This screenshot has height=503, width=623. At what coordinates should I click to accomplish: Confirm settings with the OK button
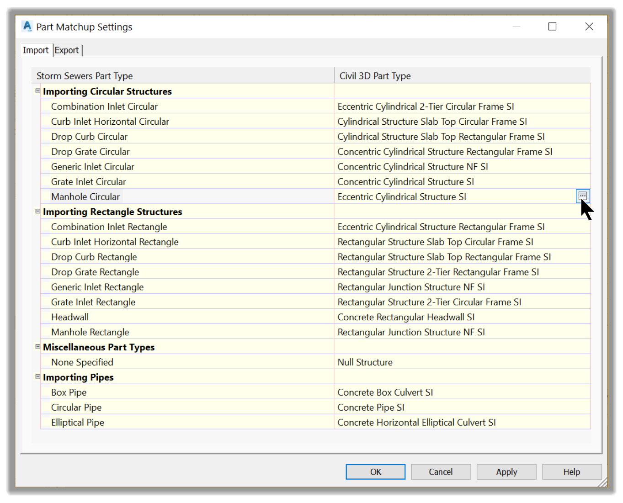point(375,472)
